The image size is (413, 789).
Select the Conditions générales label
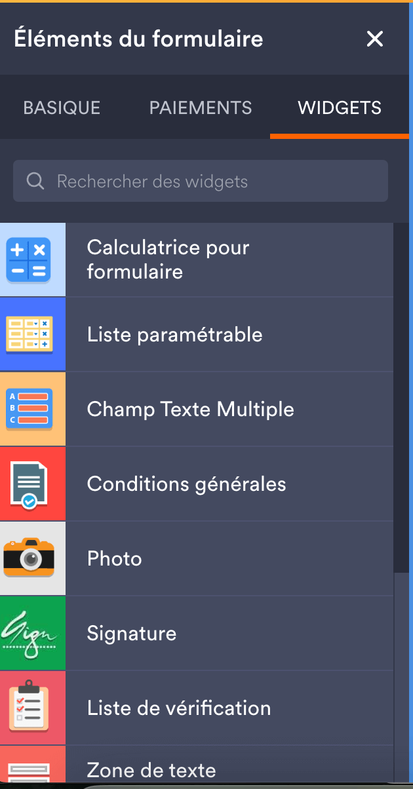(186, 484)
